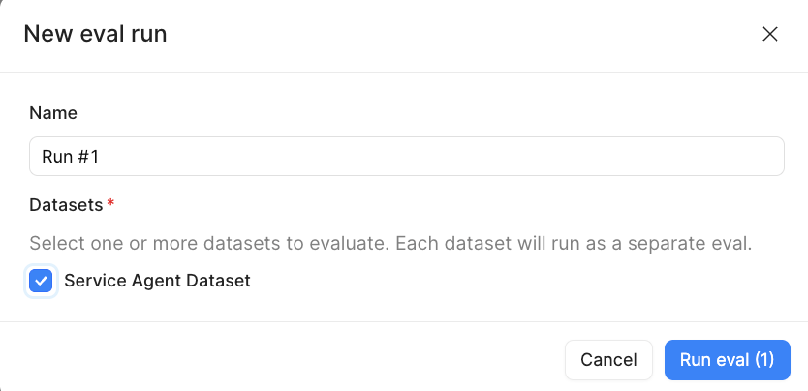Close the New eval run dialog

click(770, 35)
